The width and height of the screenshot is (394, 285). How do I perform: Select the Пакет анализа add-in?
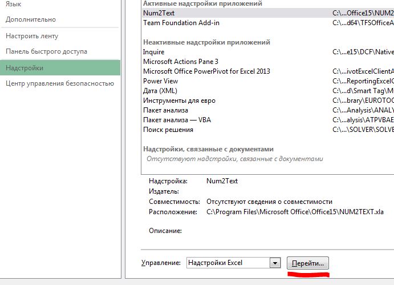tap(165, 110)
